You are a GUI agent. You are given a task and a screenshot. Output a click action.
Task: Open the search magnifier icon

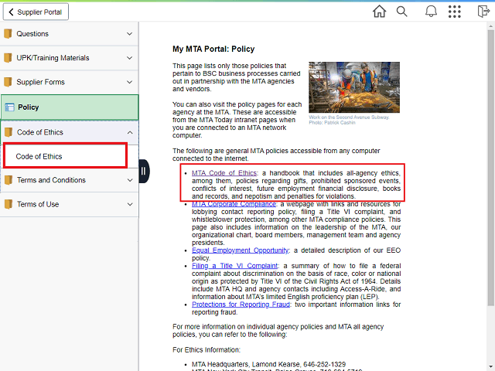point(401,12)
